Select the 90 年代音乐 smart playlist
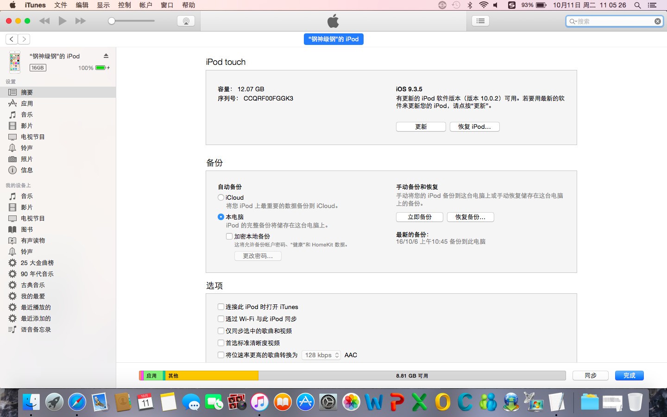Screen dimensions: 667x417 58,274
